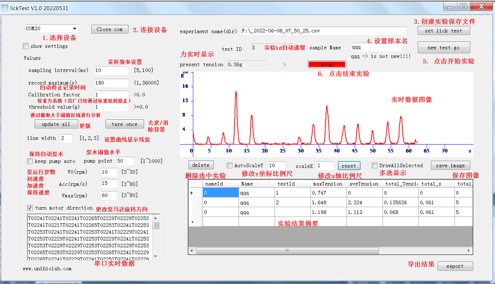Image resolution: width=495 pixels, height=284 pixels.
Task: Export results with the export button
Action: pos(455,266)
